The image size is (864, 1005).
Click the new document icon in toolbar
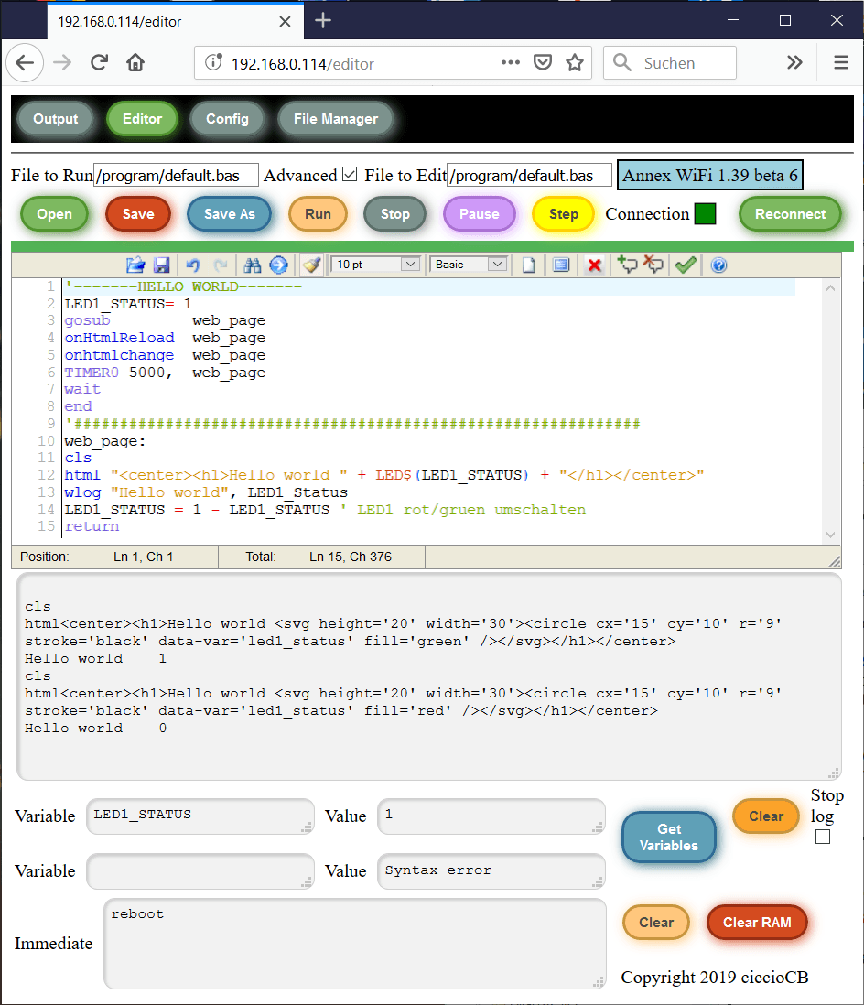click(529, 265)
